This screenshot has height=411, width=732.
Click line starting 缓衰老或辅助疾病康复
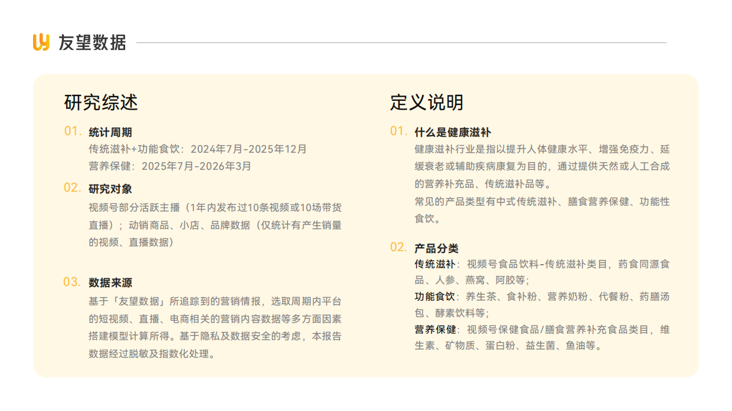pos(543,167)
